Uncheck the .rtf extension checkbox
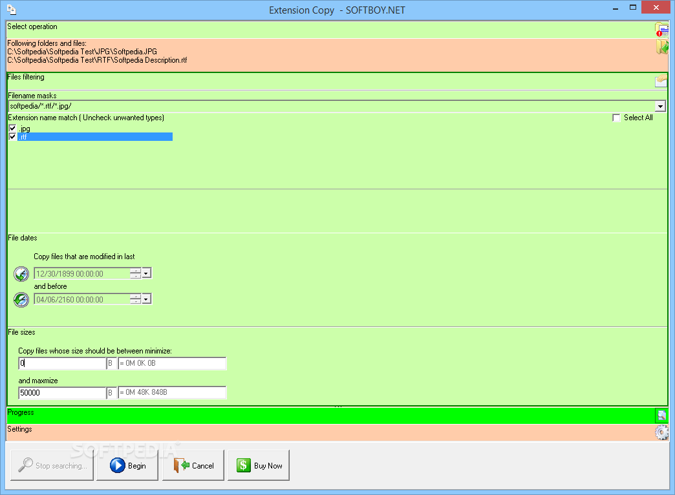The width and height of the screenshot is (675, 495). [x=12, y=137]
